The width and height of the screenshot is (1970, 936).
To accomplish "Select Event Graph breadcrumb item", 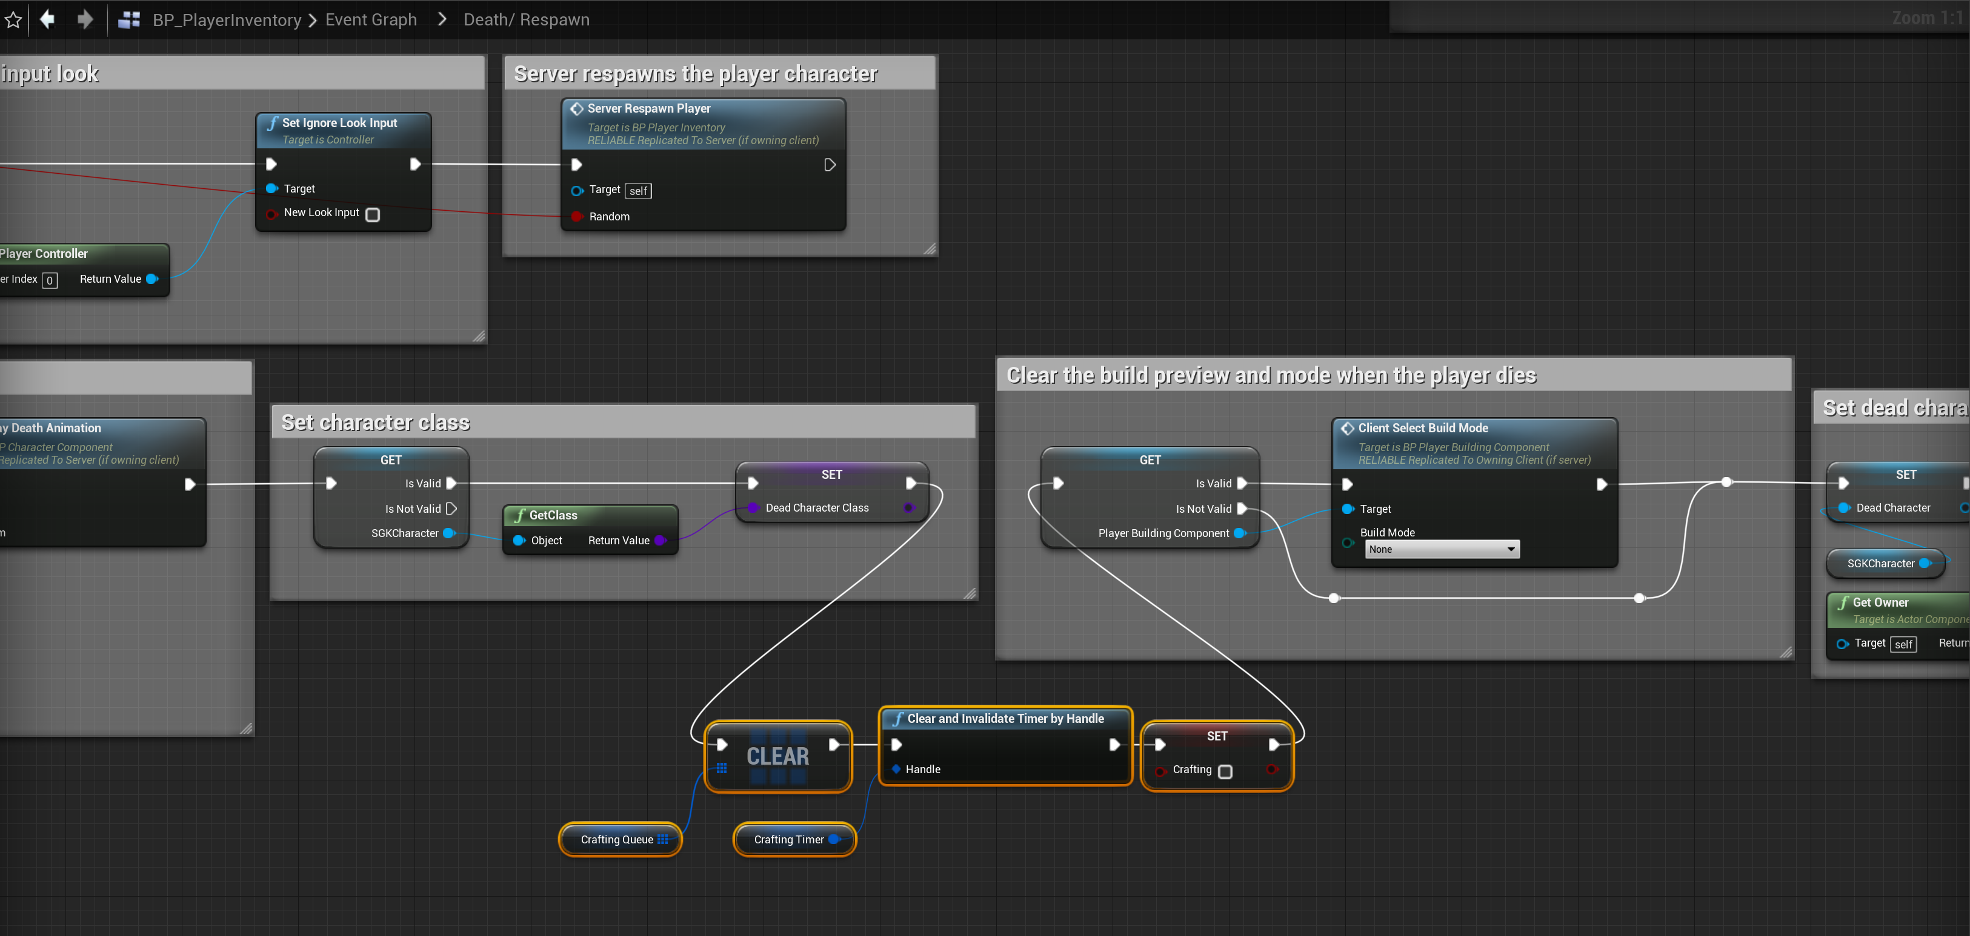I will pyautogui.click(x=371, y=20).
